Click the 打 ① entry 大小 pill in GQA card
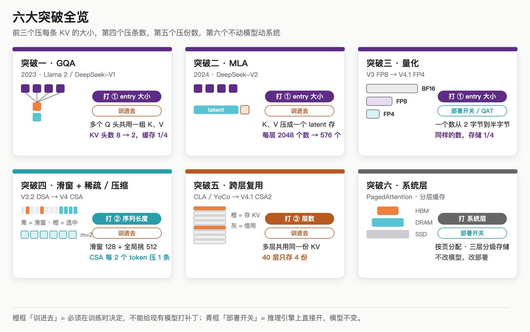This screenshot has width=530, height=332. coord(127,97)
